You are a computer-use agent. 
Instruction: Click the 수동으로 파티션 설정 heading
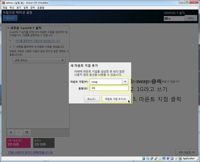17,12
